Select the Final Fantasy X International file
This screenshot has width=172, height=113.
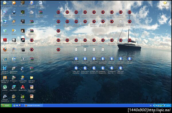pos(32,89)
